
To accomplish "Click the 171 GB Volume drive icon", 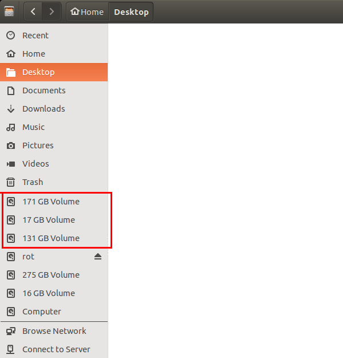I will pyautogui.click(x=11, y=202).
